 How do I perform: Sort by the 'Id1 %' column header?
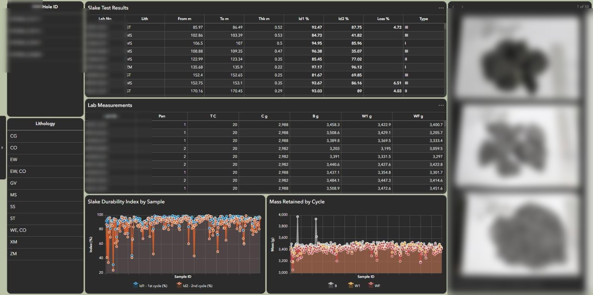coord(304,19)
